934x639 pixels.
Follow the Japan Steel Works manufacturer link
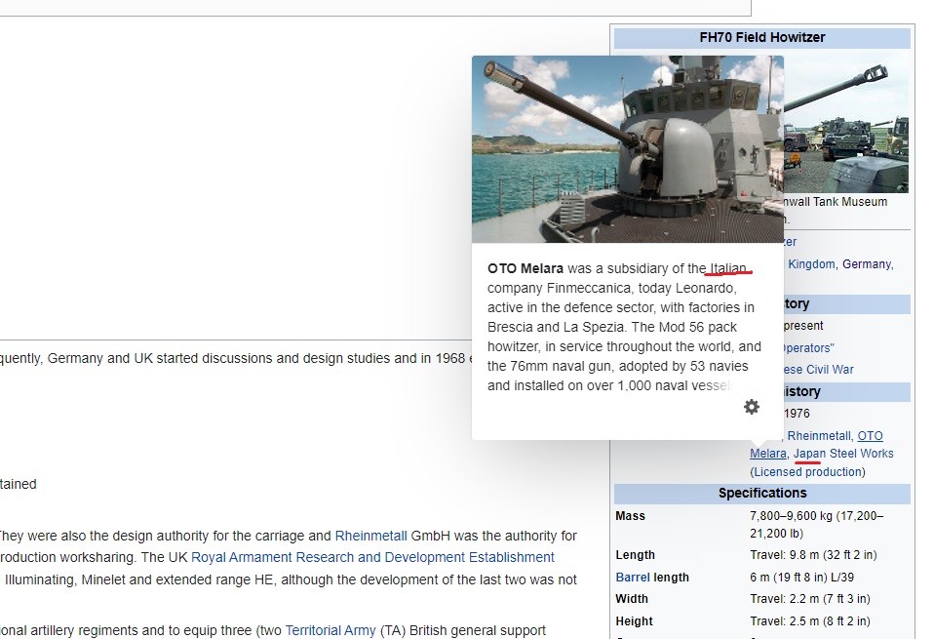pyautogui.click(x=844, y=453)
